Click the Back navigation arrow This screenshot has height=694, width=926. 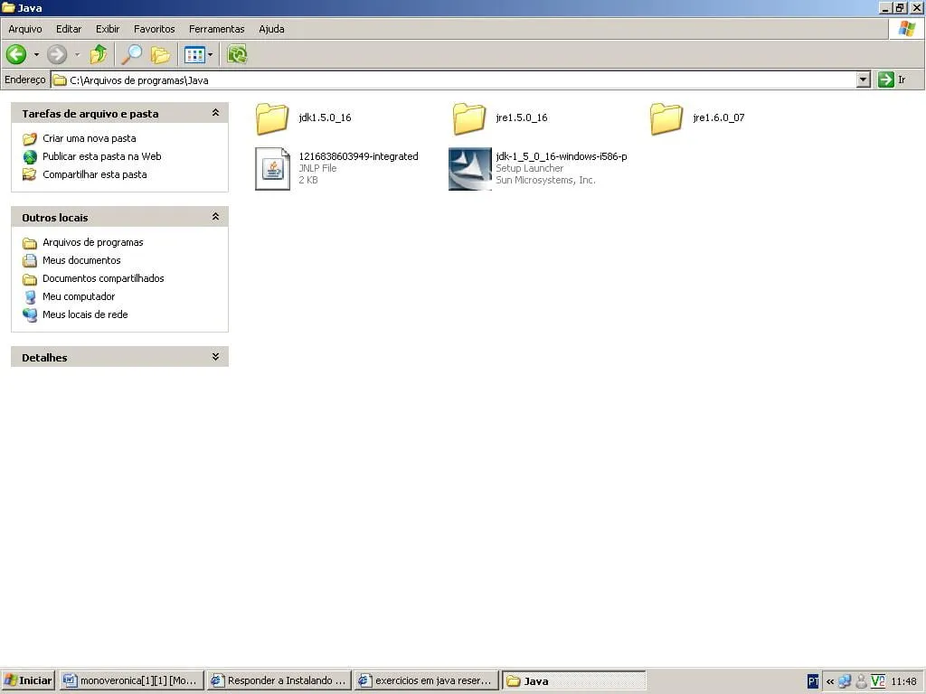click(x=16, y=55)
